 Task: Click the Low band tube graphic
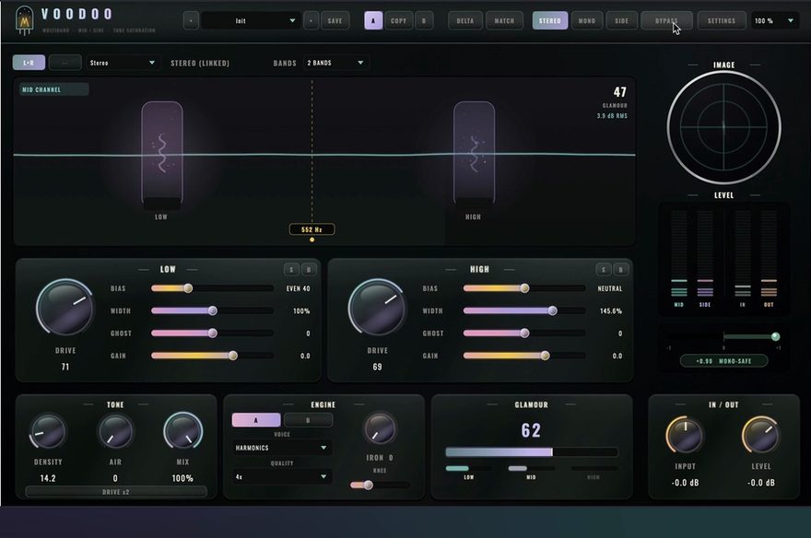[162, 154]
